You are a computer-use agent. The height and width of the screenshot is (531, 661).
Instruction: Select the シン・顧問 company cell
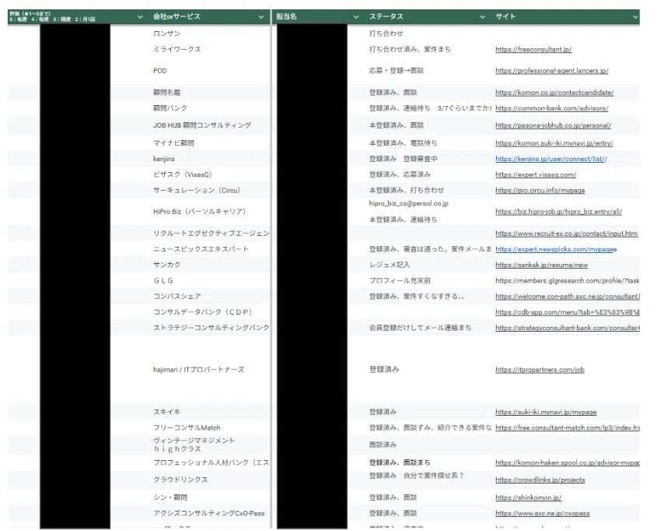point(170,498)
